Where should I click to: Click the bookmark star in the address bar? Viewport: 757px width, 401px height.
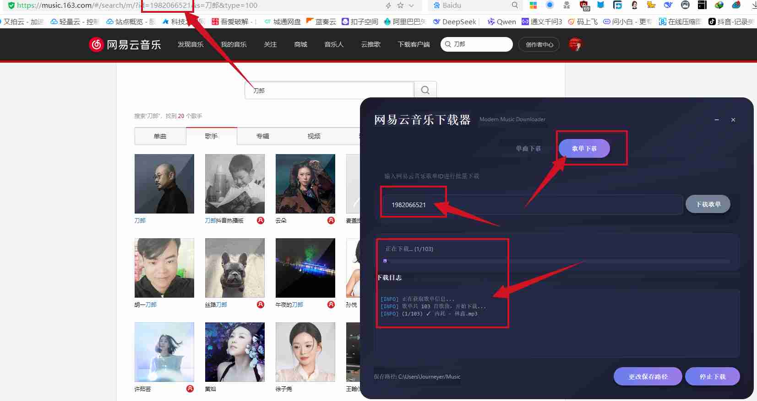400,5
